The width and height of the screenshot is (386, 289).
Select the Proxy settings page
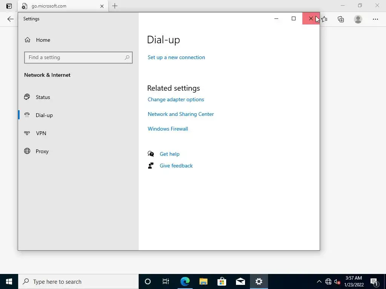click(x=78, y=151)
